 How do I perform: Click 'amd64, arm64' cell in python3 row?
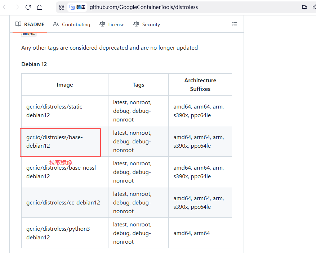tap(200, 233)
